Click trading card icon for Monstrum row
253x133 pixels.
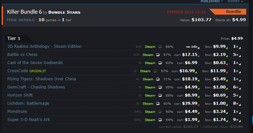coord(160,112)
